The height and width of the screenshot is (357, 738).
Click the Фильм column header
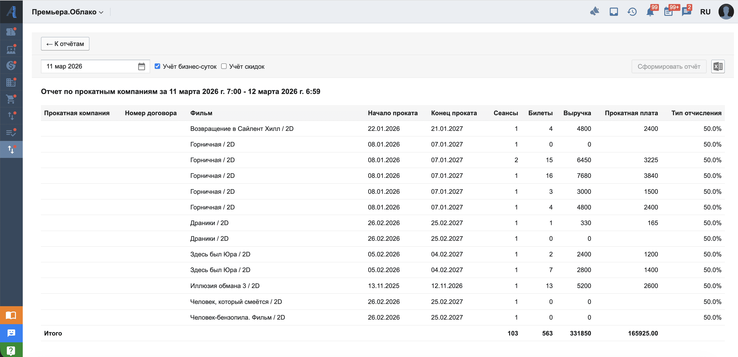coord(201,113)
